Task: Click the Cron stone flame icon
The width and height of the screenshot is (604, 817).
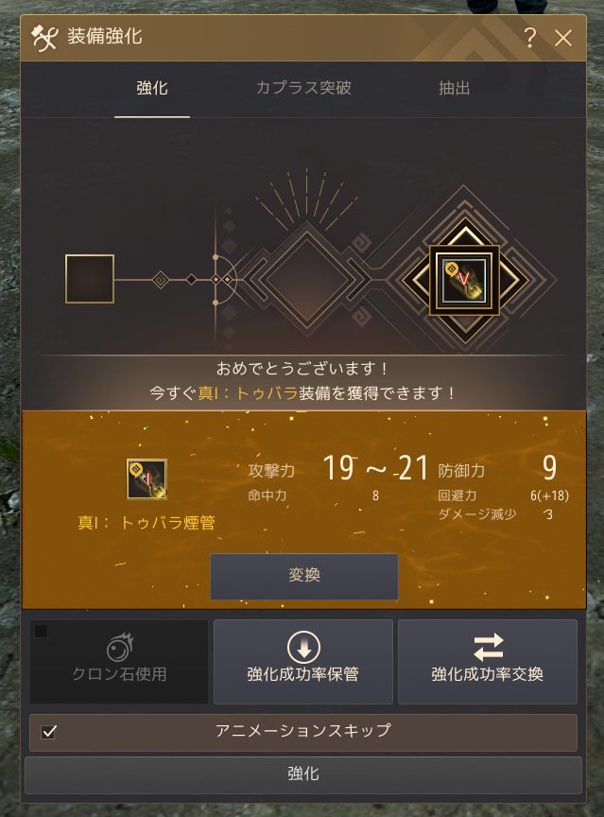Action: click(120, 647)
